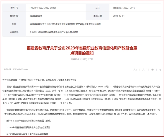Decrease font size with A- icon
This screenshot has width=164, height=137.
144,70
